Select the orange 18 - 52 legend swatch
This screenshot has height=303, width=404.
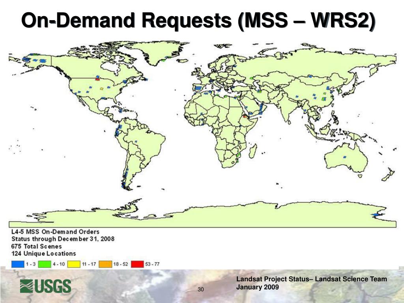106,264
